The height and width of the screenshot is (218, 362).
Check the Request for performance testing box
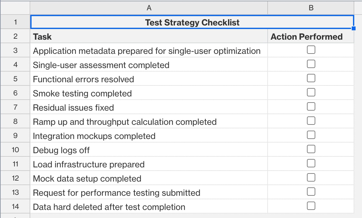pyautogui.click(x=311, y=192)
